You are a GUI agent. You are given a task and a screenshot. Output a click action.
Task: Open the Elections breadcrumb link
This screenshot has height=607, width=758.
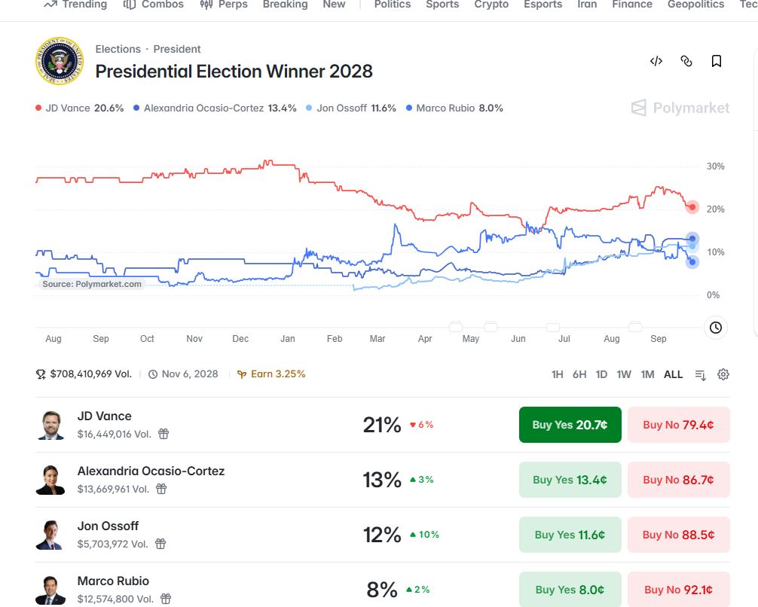point(118,49)
